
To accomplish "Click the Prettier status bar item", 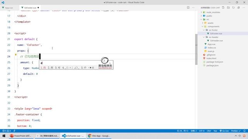I will tap(236, 131).
